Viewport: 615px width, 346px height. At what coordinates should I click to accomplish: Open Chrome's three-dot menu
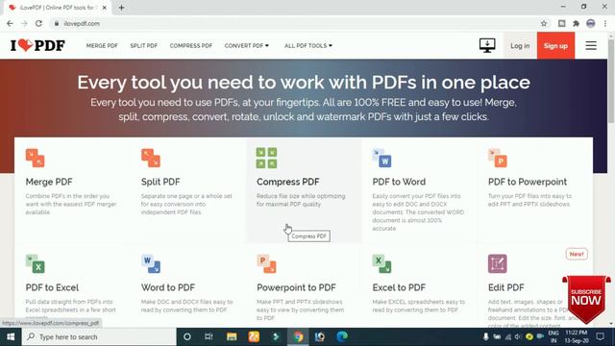605,23
